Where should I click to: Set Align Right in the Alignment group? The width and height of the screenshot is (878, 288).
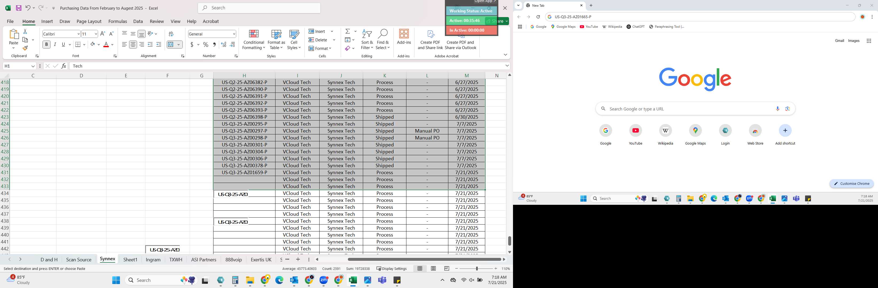point(141,45)
